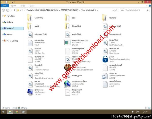152x119 pixels.
Task: Switch to large icons view in status bar
Action: click(x=149, y=108)
